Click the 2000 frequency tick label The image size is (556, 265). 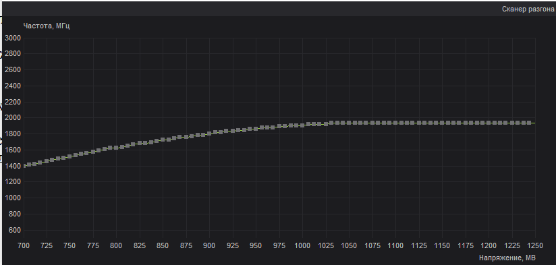[x=13, y=118]
